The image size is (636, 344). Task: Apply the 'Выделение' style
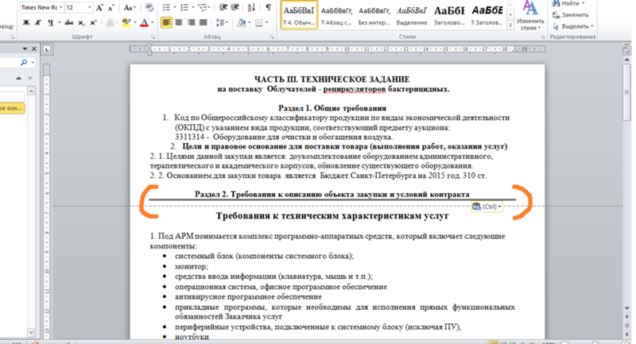tap(411, 15)
